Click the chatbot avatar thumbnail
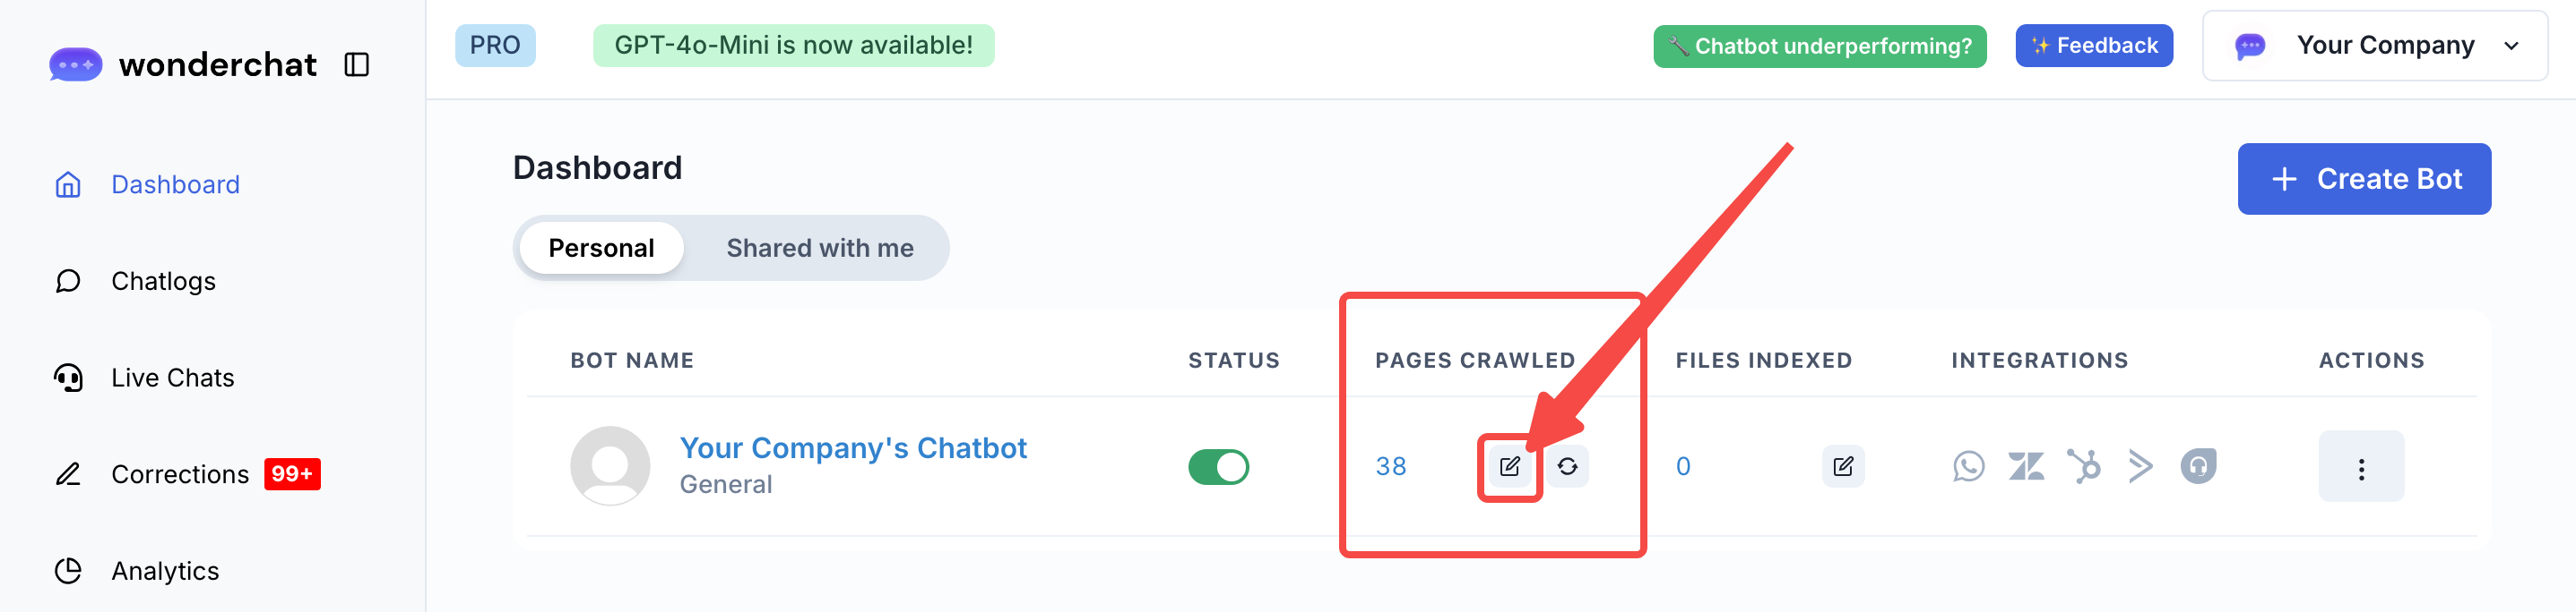 click(610, 466)
